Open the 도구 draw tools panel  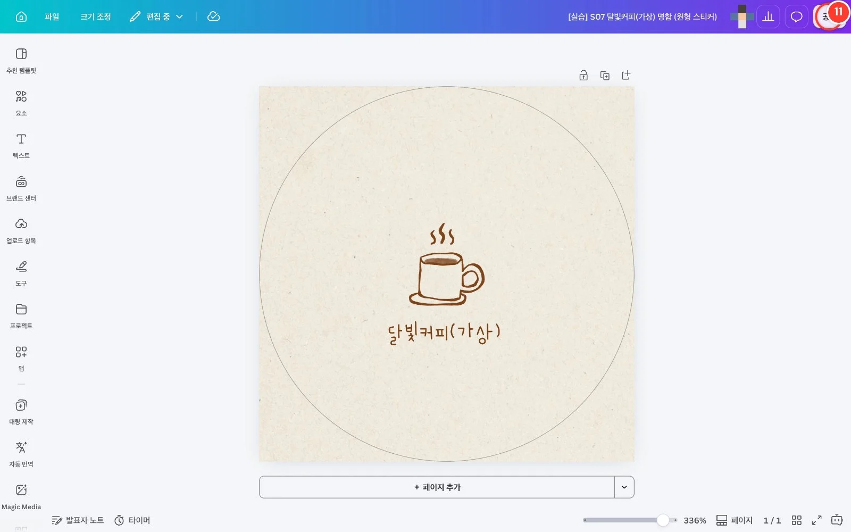coord(21,273)
